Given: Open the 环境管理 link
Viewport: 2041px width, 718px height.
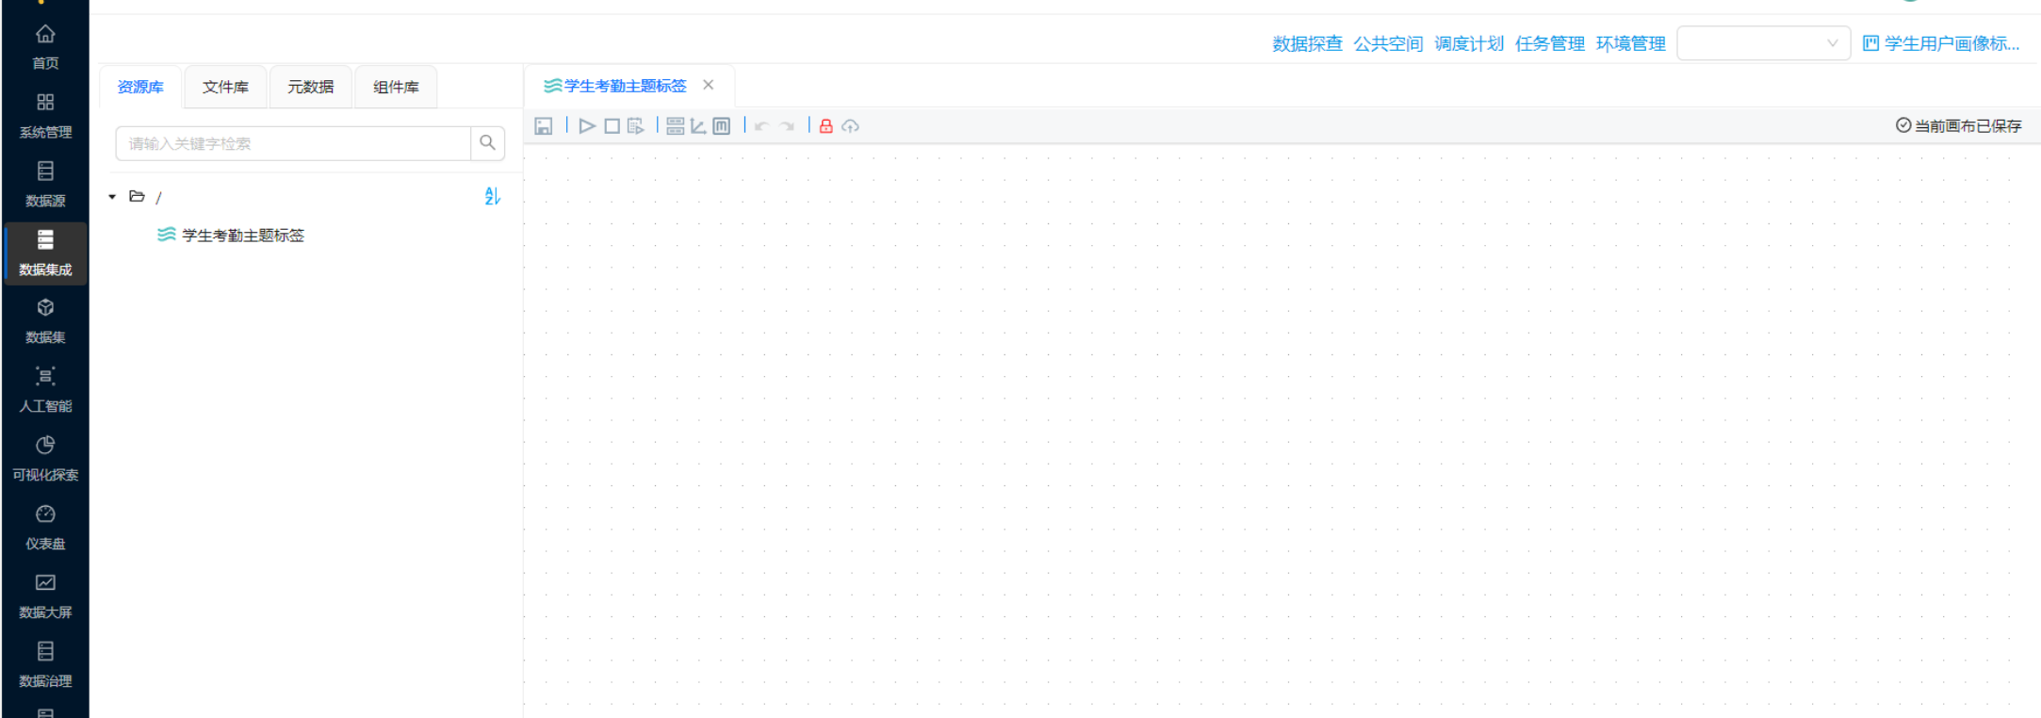Looking at the screenshot, I should [1631, 43].
